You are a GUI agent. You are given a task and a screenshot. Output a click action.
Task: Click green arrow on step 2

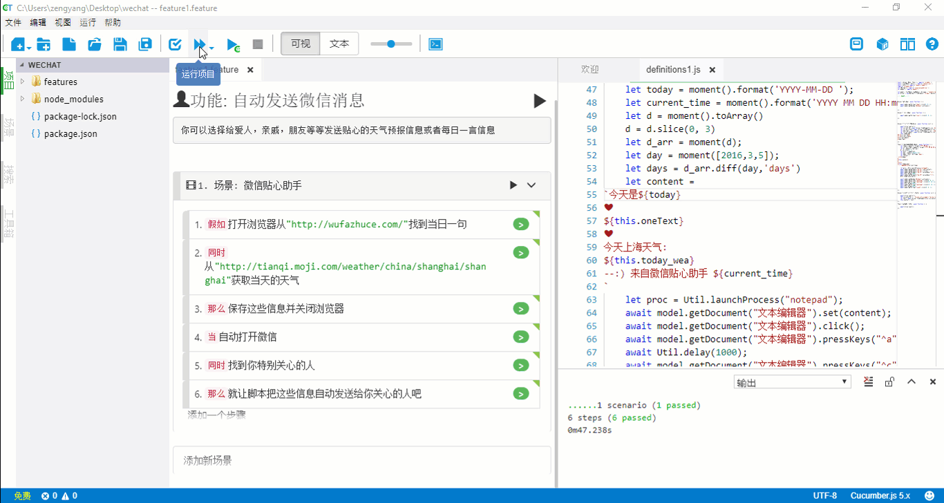[x=521, y=253]
